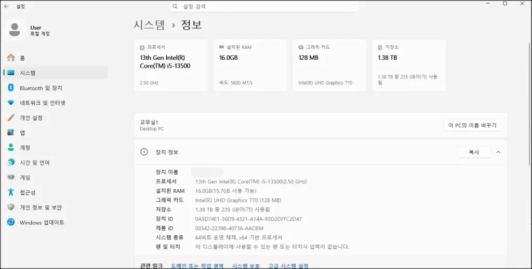Open 개인 정보 및 보안 settings
Viewport: 532px width, 269px height.
56,207
